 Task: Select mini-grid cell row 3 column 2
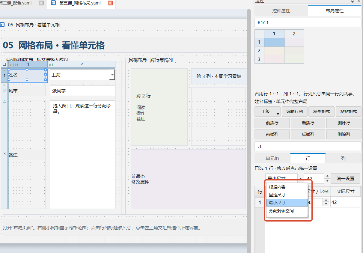294,59
